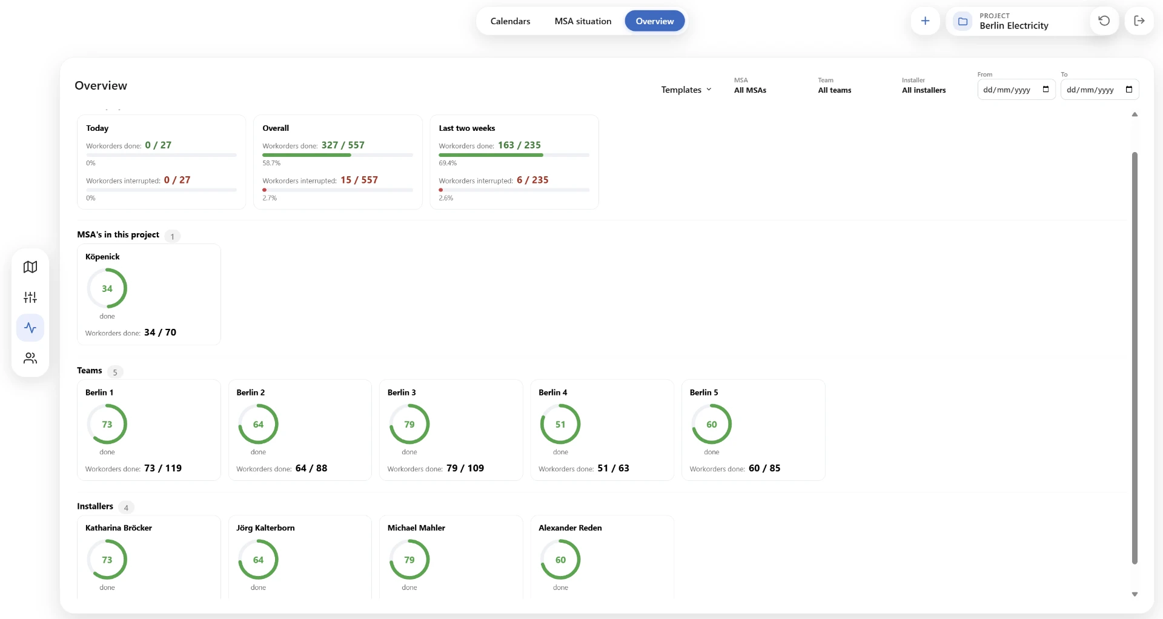
Task: Select Alexander Reden installer card
Action: tap(602, 557)
